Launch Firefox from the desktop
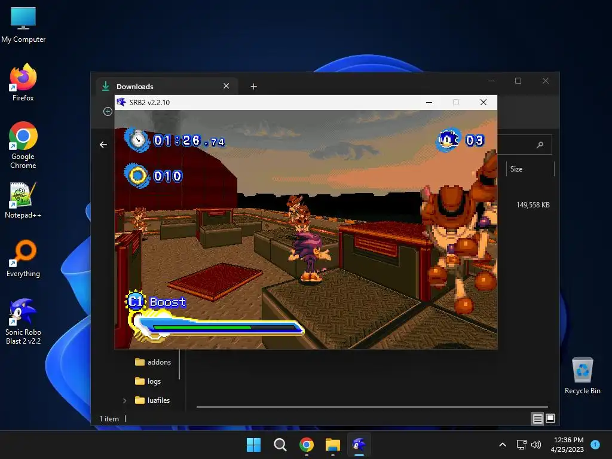 (23, 82)
